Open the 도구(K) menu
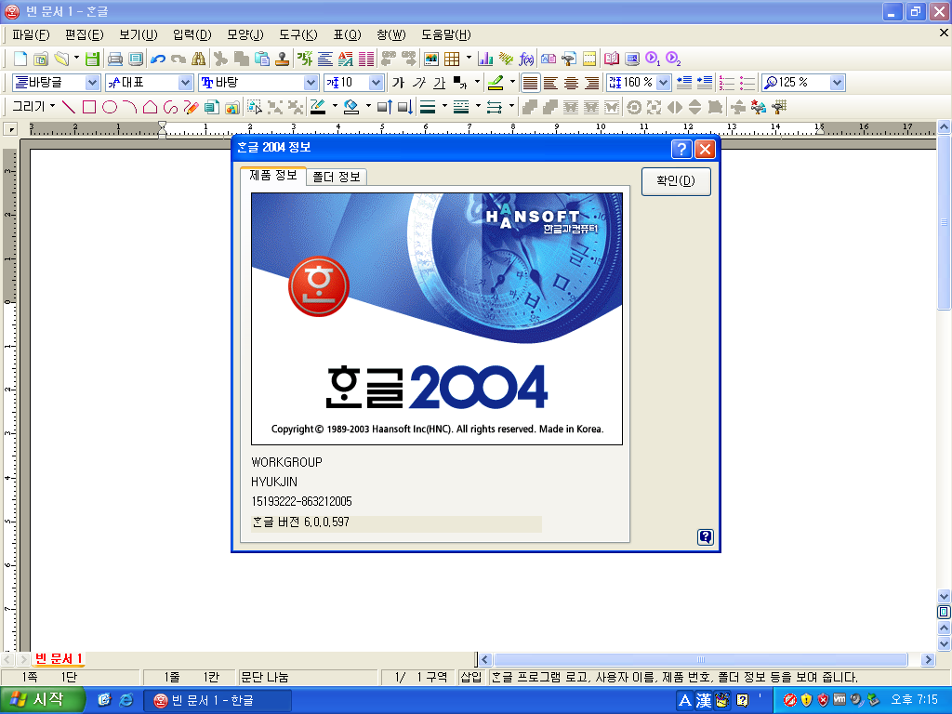 [298, 34]
